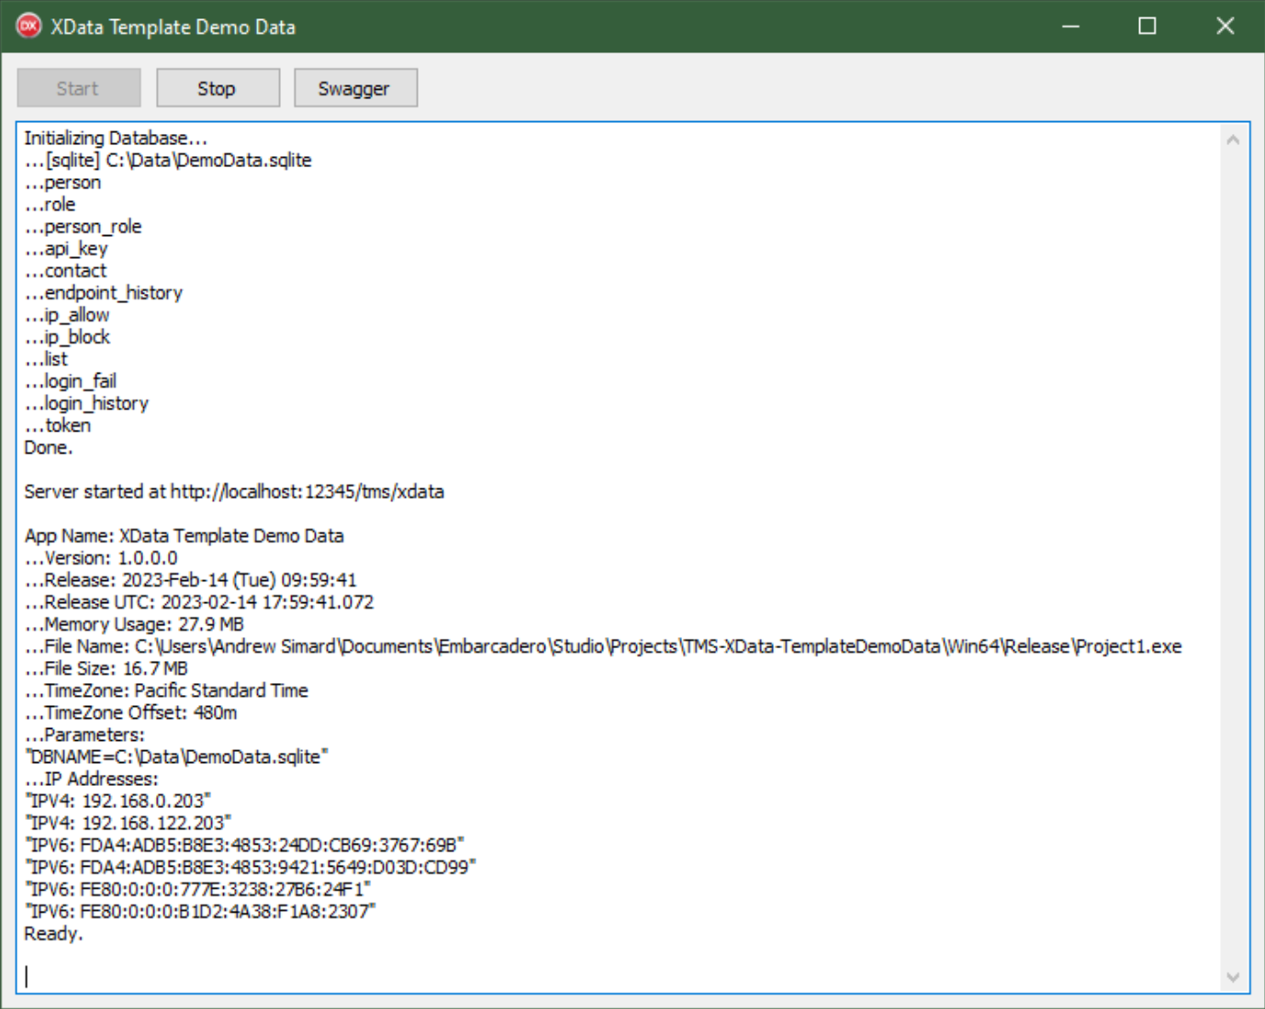
Task: Click the '...ip_allow' log line
Action: [x=67, y=314]
